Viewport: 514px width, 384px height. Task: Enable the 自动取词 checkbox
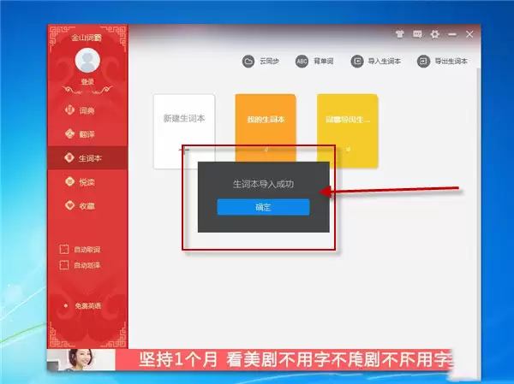pos(64,250)
